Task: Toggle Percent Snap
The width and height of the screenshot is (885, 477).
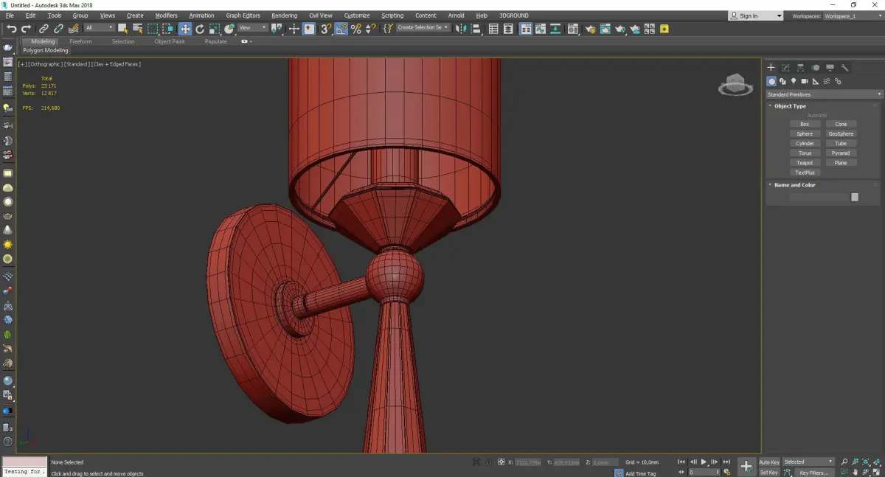Action: click(x=356, y=29)
